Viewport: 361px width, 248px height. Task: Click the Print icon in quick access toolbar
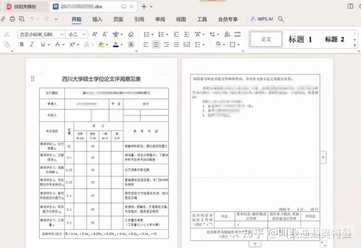[x=12, y=19]
